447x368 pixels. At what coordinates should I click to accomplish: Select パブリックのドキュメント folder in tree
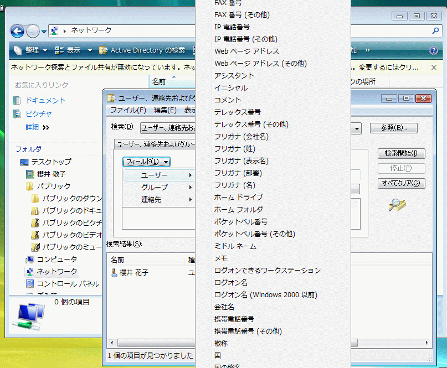[x=72, y=210]
